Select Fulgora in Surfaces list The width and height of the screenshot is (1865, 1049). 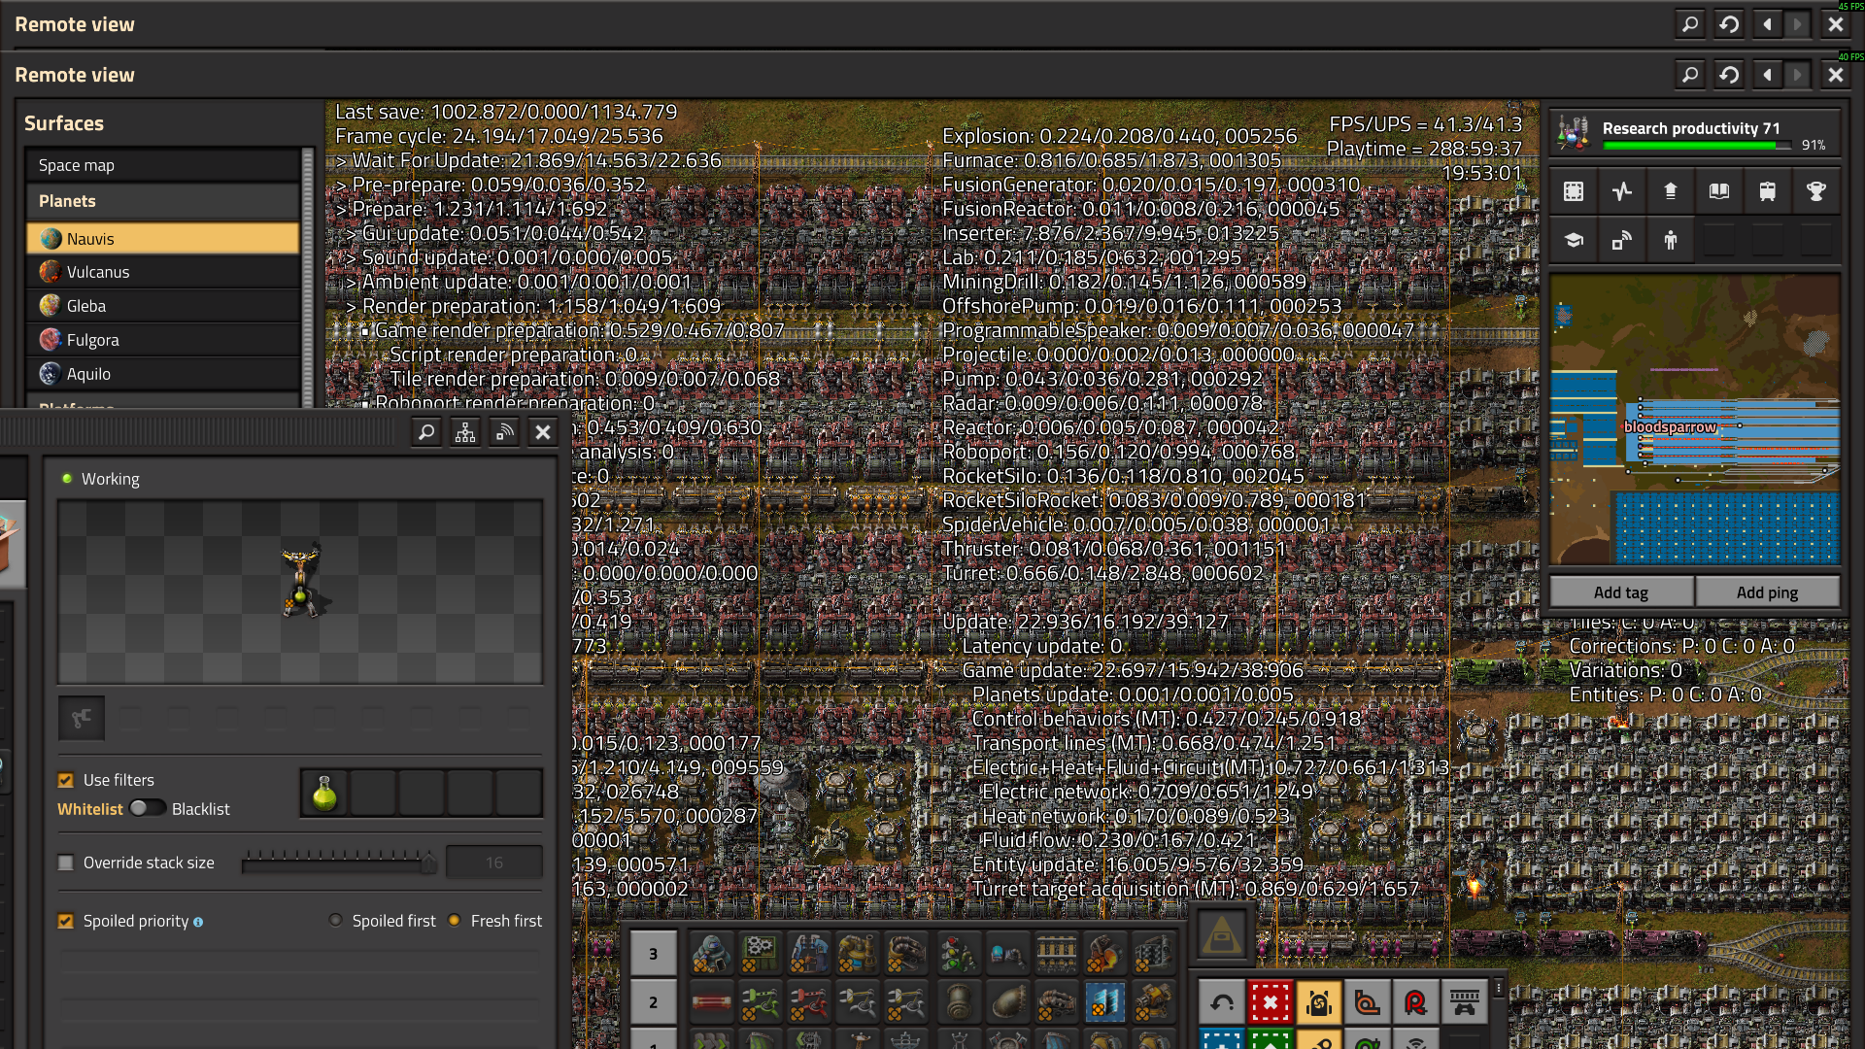coord(163,340)
